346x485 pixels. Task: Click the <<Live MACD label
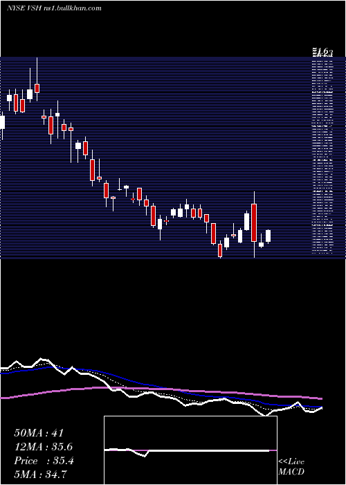[x=291, y=467]
